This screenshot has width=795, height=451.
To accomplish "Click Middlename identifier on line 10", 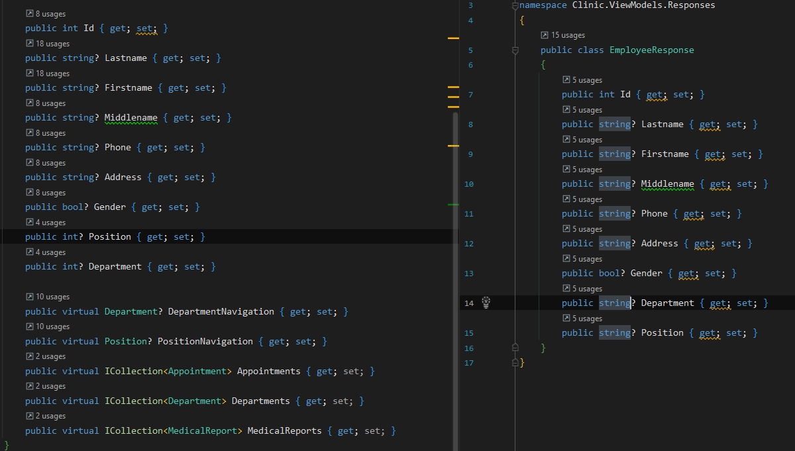I will [x=668, y=183].
